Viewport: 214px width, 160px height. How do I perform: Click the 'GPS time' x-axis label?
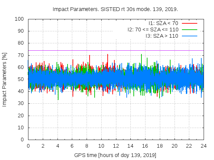(115, 155)
